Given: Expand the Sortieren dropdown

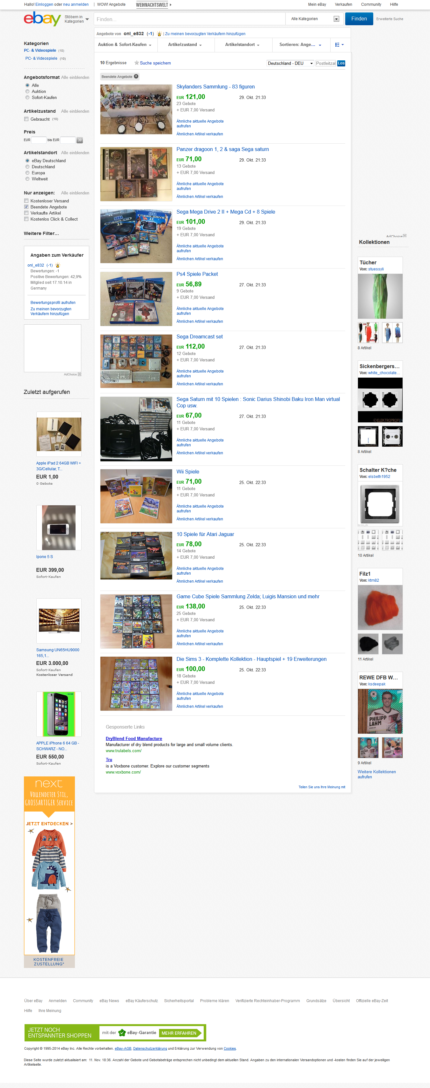Looking at the screenshot, I should 300,45.
